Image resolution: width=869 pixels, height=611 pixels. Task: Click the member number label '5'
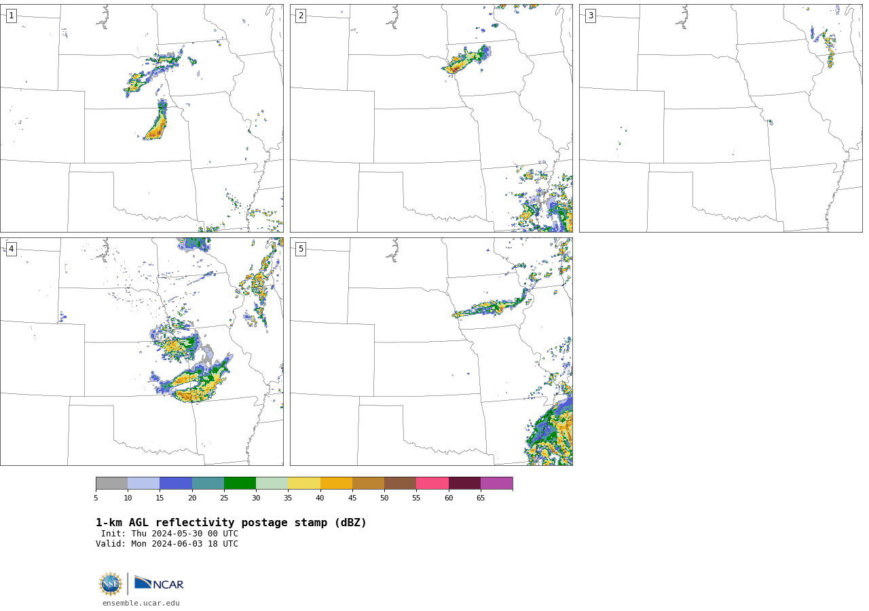pos(301,249)
